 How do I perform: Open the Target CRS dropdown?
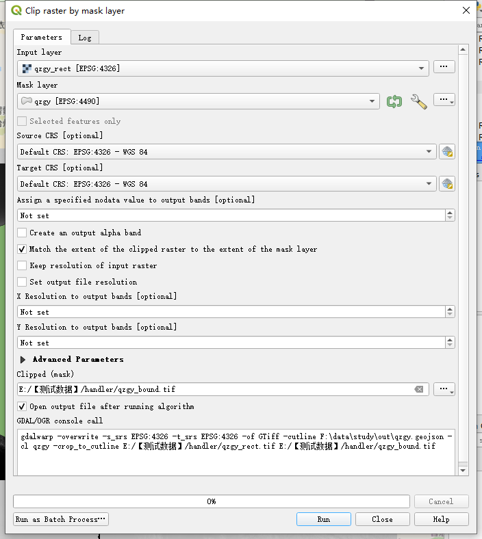[227, 184]
